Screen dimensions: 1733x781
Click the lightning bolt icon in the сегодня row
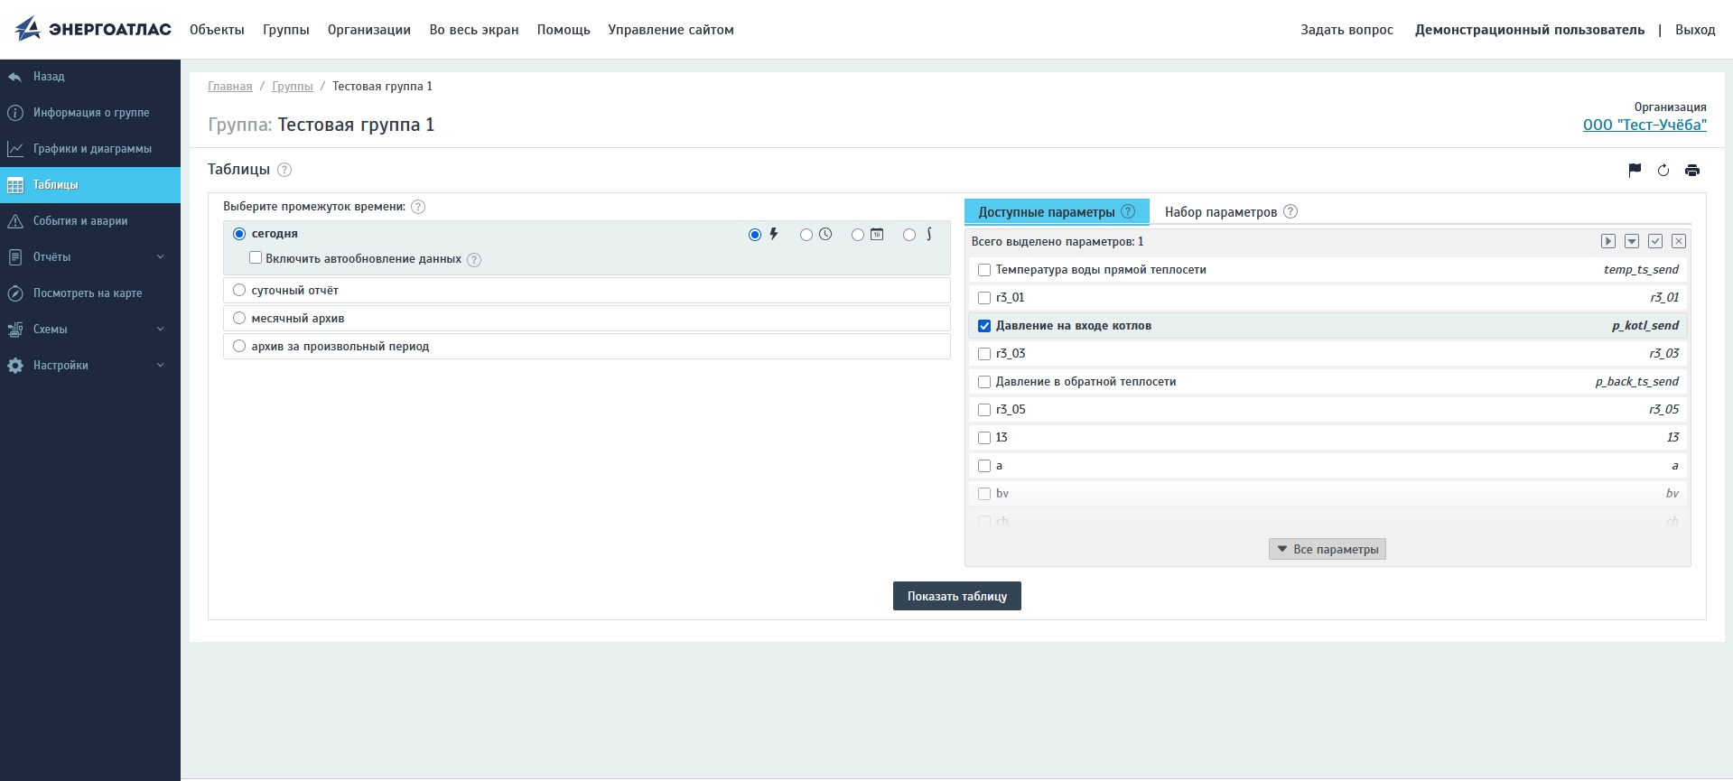click(774, 234)
